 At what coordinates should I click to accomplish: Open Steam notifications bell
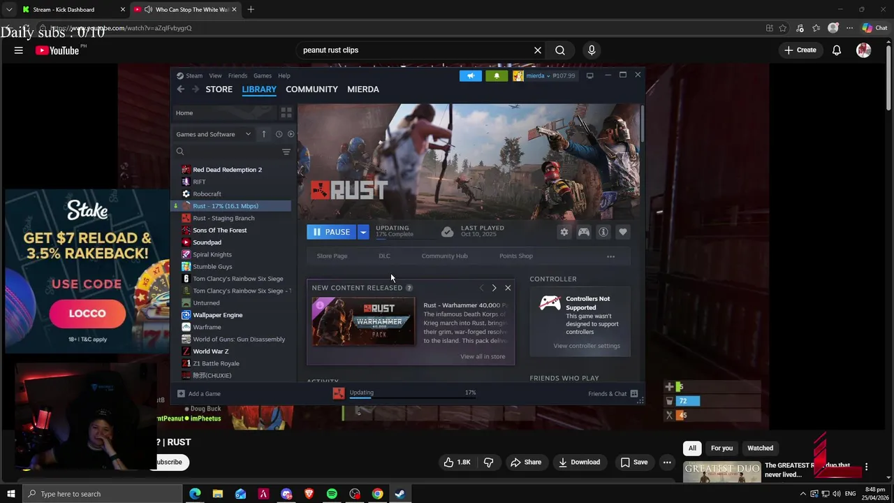pos(497,75)
